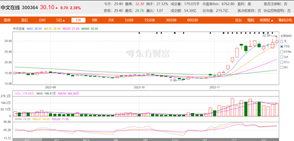Click the star event marker above November candles

tap(223, 33)
